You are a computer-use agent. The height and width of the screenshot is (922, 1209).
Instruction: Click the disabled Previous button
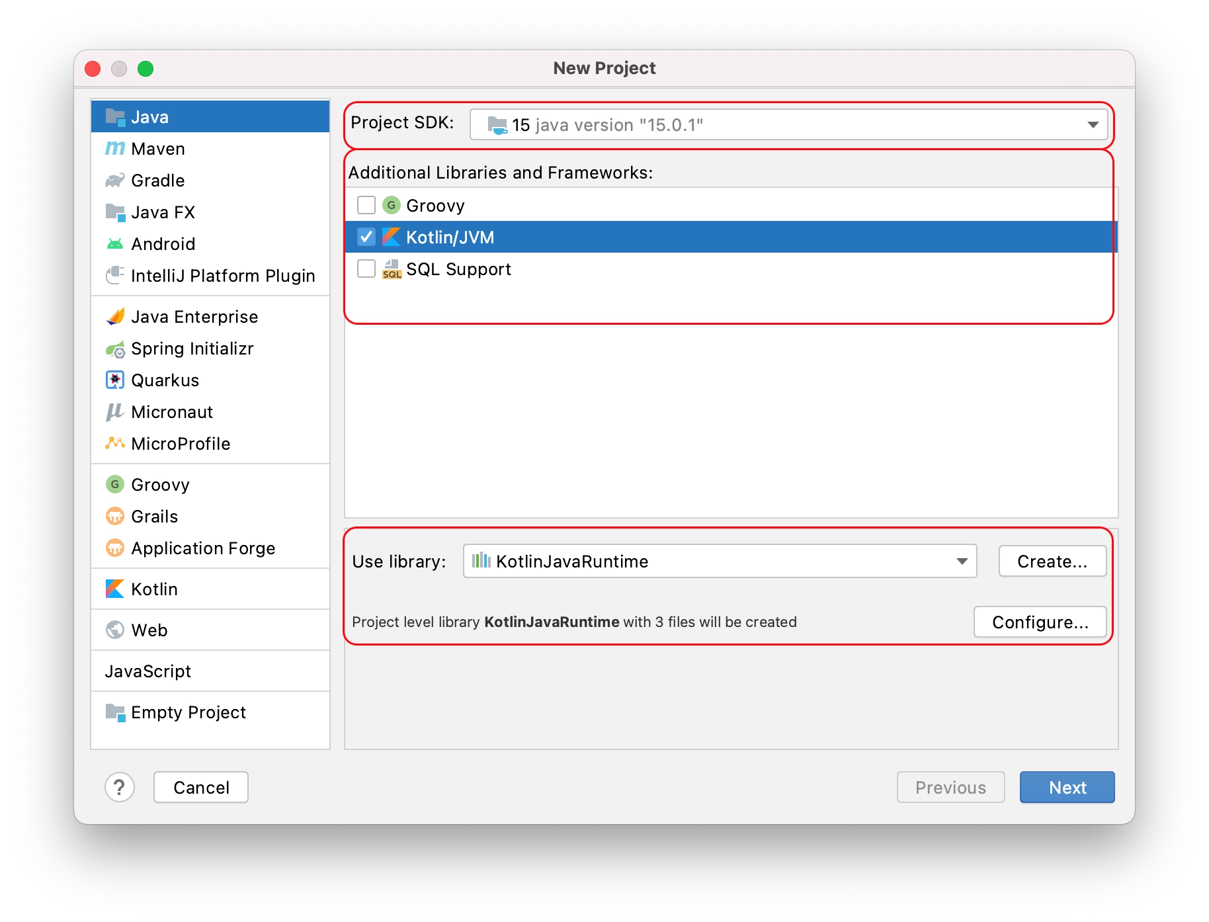click(x=950, y=787)
